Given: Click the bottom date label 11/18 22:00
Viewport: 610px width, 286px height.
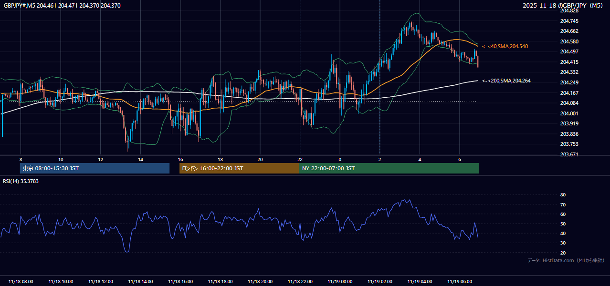Looking at the screenshot, I should tap(300, 282).
